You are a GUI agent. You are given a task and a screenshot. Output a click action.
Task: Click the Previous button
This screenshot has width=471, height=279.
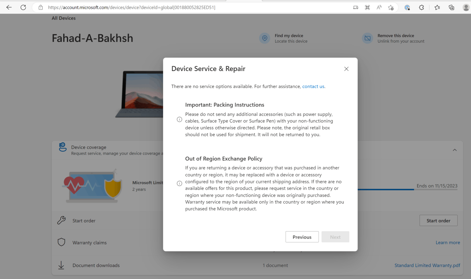pyautogui.click(x=302, y=237)
